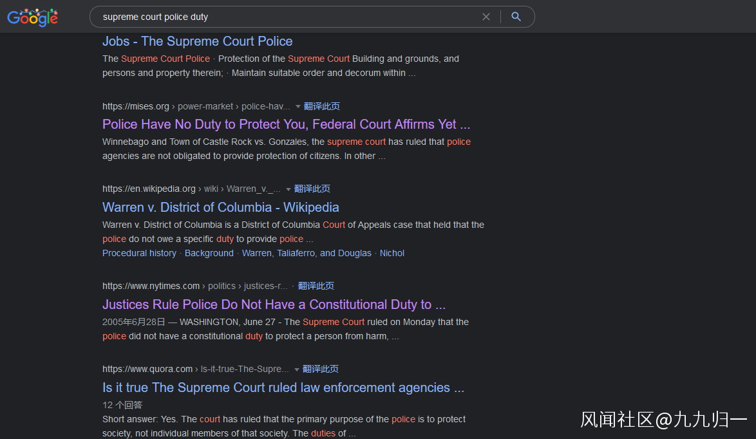
Task: Open the 'Procedural history' sitelink
Action: click(x=139, y=253)
